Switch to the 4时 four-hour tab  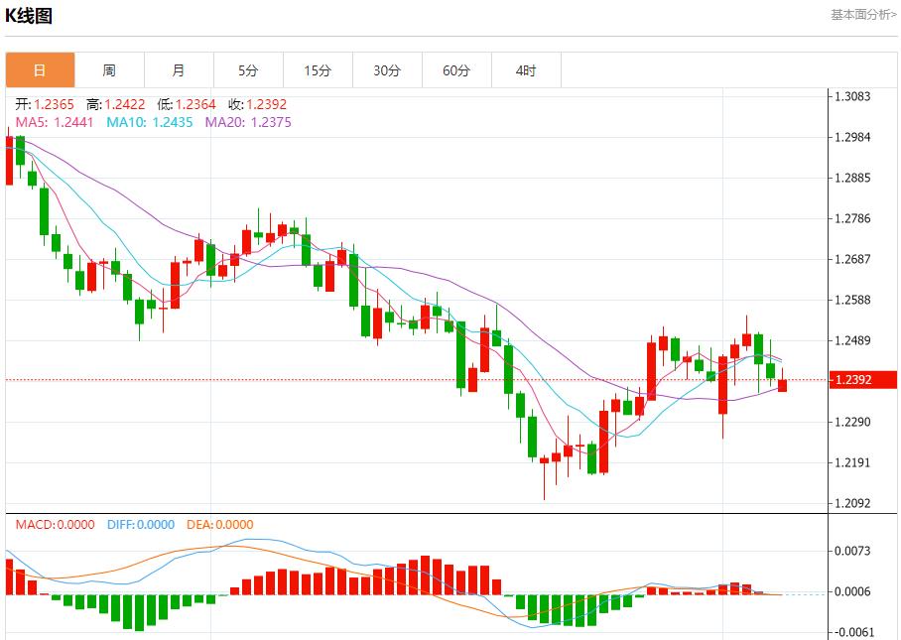coord(526,70)
